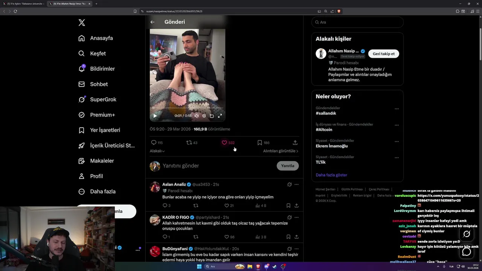
Task: Open Anasayfa from the left sidebar
Action: (96, 38)
